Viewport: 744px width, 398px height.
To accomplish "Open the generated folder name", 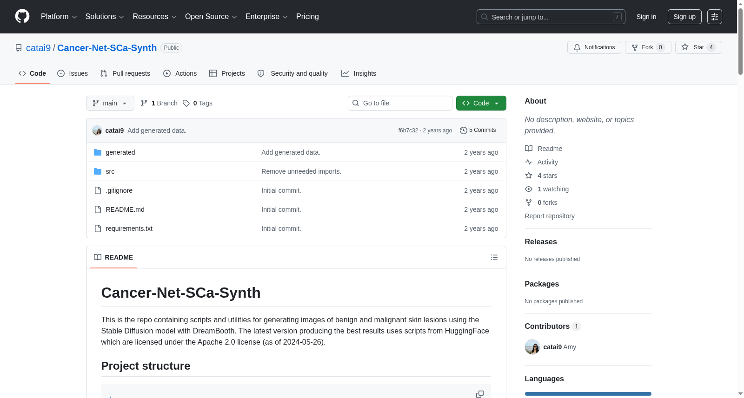I will point(120,152).
